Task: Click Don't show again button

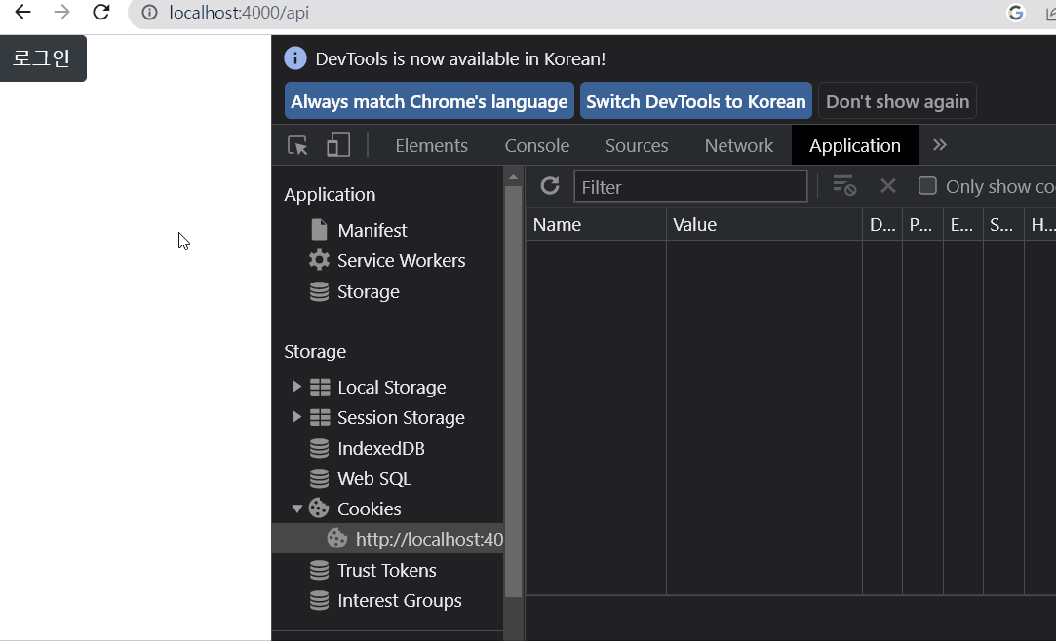Action: [x=897, y=101]
